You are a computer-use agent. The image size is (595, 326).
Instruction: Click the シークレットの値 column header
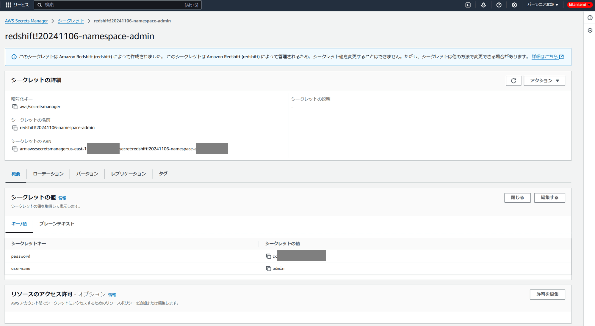(x=282, y=244)
